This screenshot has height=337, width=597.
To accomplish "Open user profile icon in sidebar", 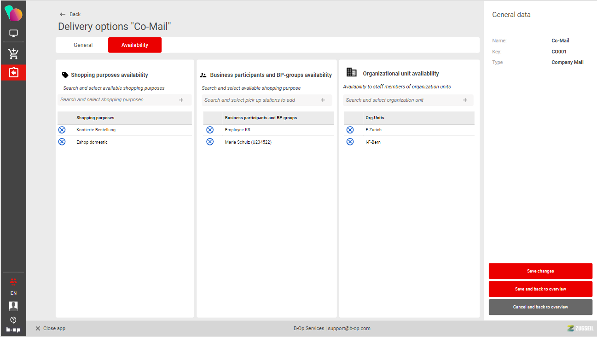I will pos(13,306).
